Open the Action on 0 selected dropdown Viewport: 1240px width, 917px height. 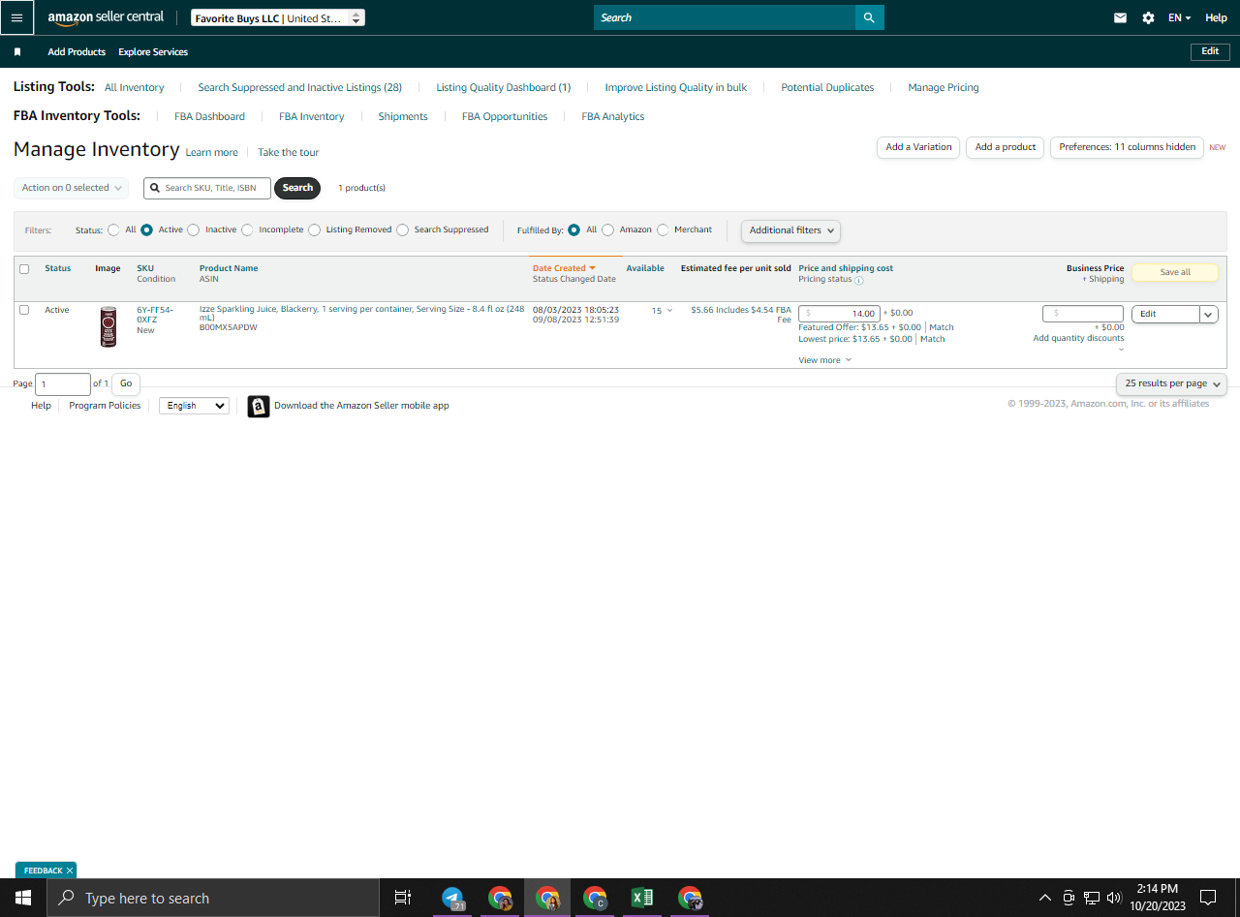coord(71,188)
